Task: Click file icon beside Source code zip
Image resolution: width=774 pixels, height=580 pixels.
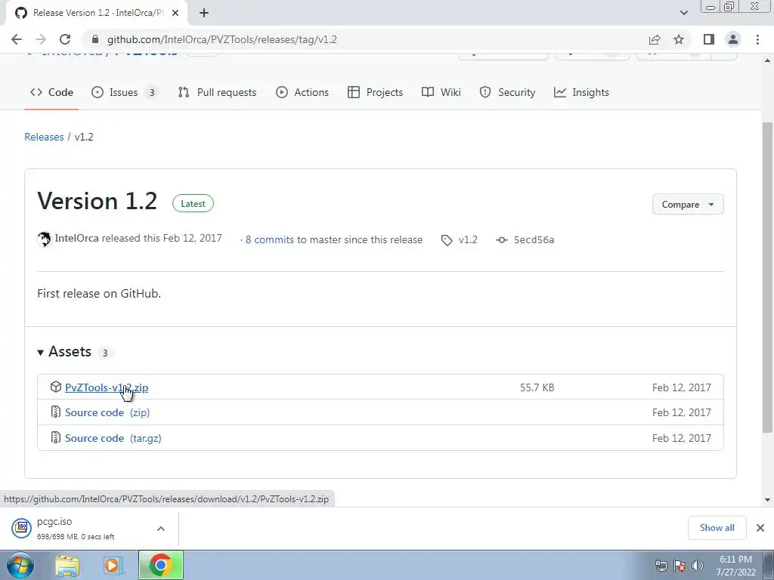Action: pos(56,412)
